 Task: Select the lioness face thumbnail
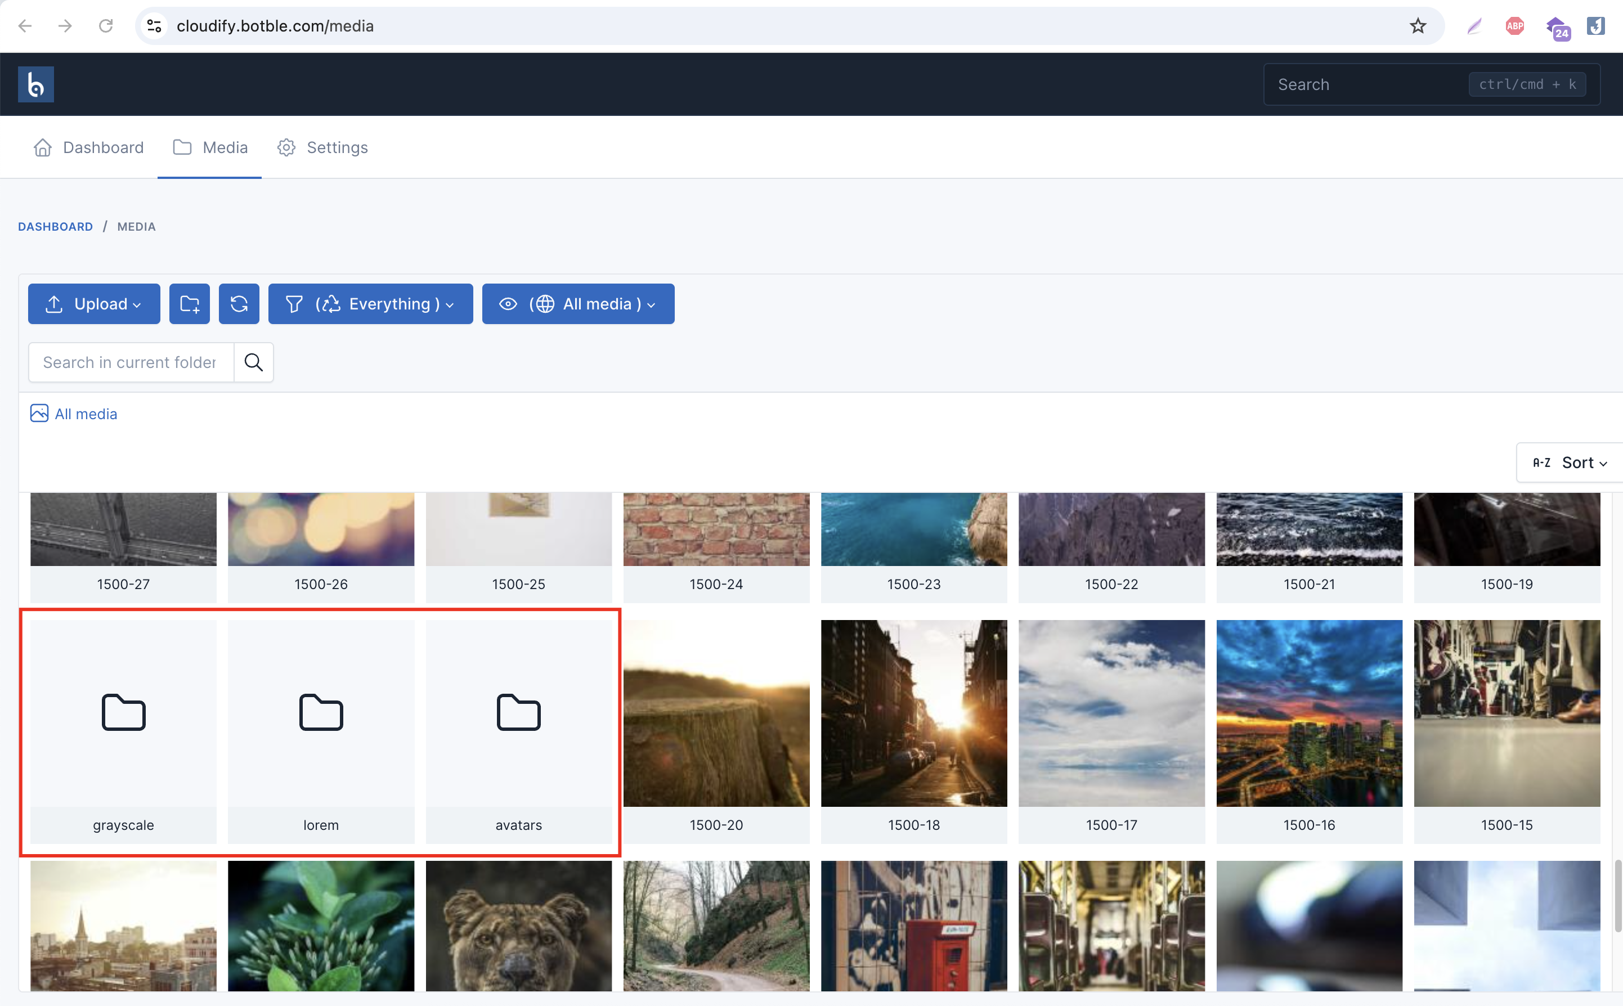point(519,926)
